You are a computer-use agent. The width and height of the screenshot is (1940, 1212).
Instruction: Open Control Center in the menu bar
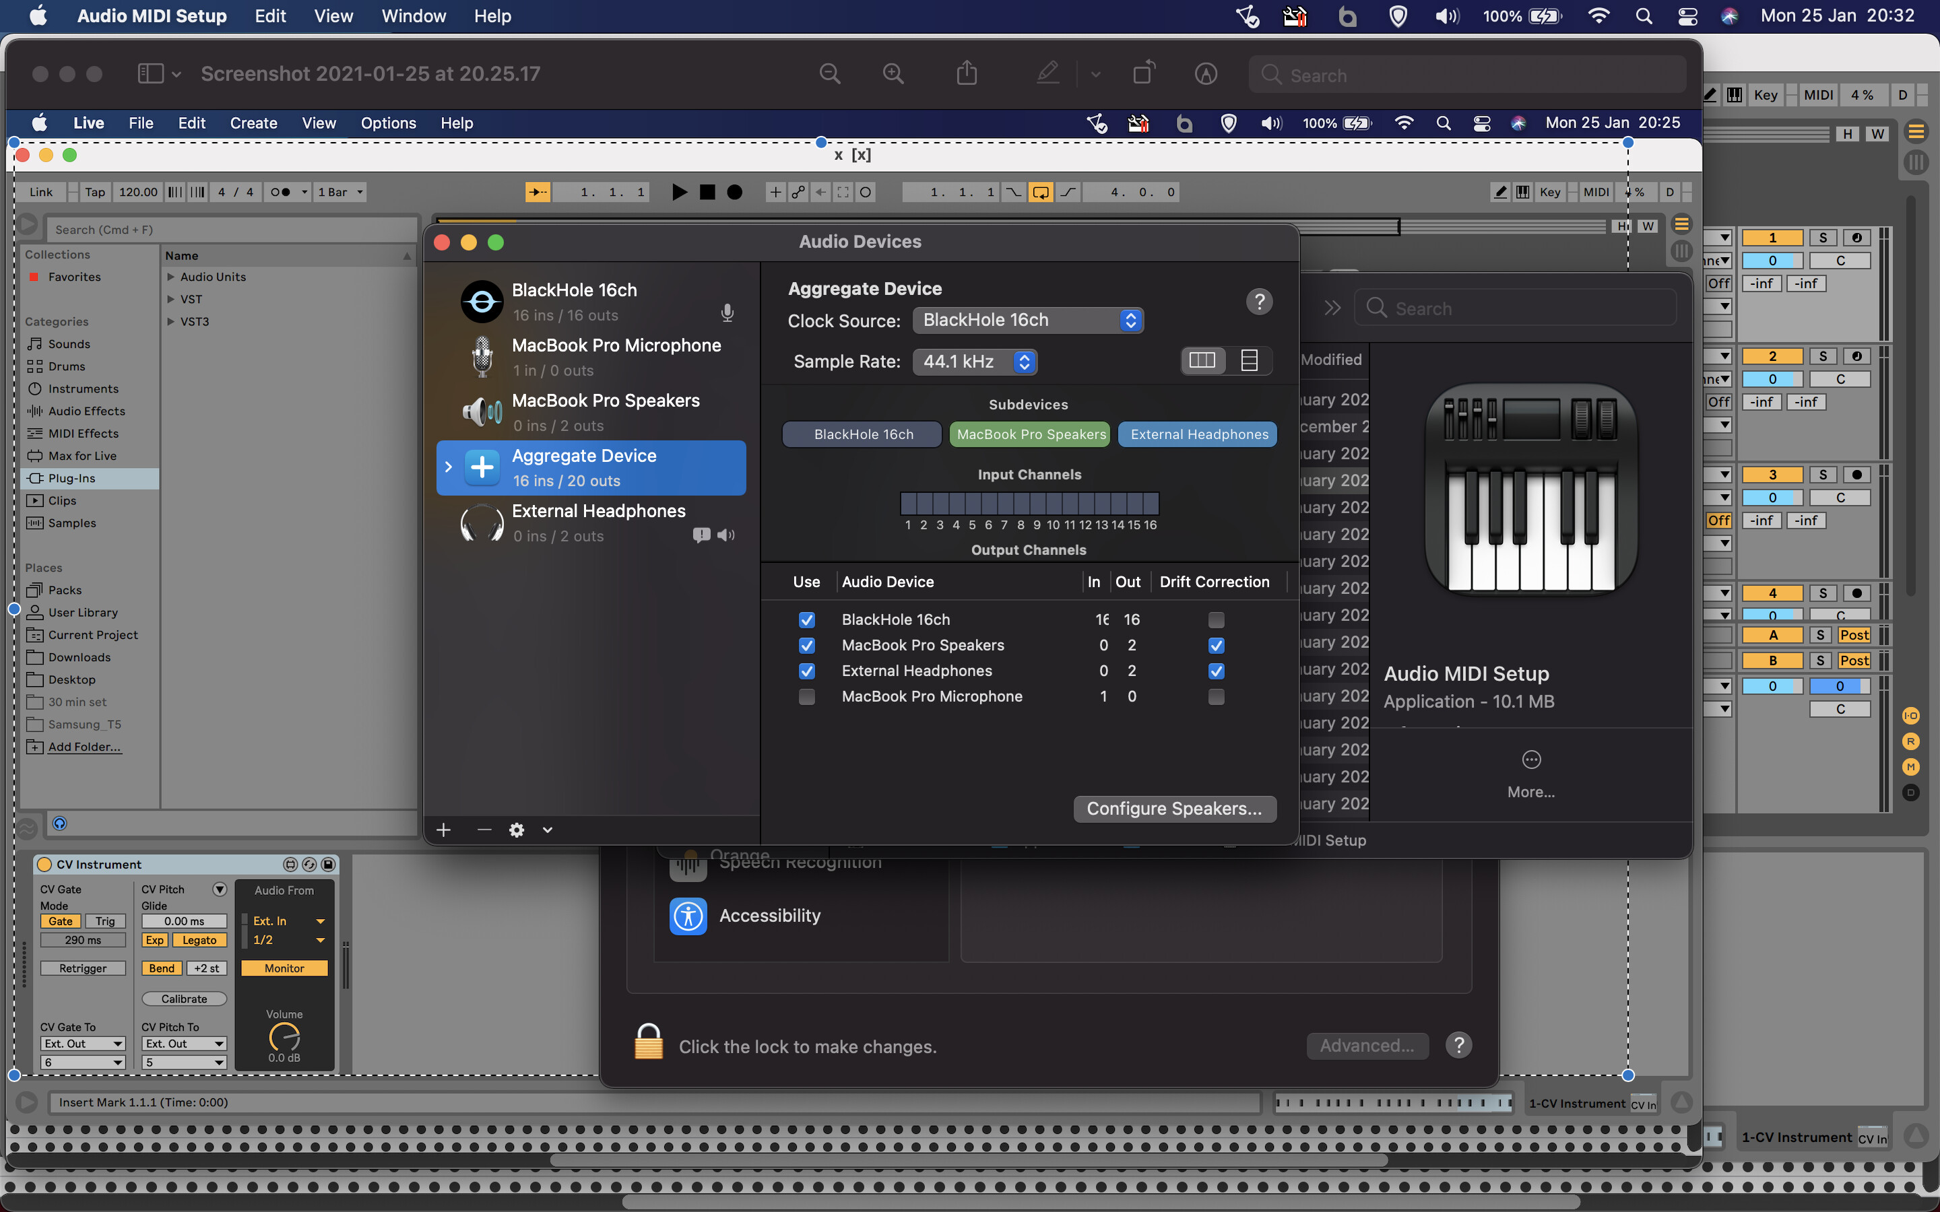(x=1687, y=16)
